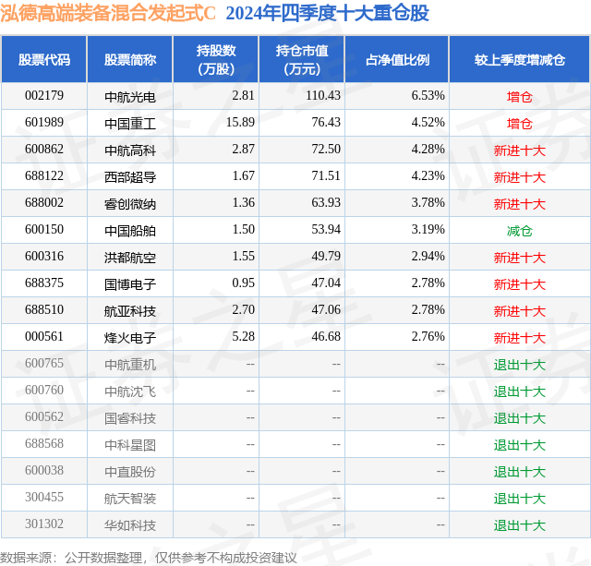Select stock name 西部超导
This screenshot has width=591, height=566.
click(x=130, y=177)
